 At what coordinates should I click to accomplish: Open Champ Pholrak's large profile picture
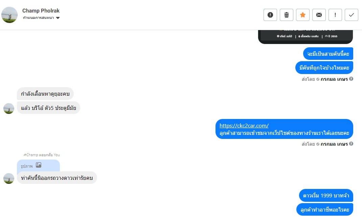pyautogui.click(x=9, y=15)
